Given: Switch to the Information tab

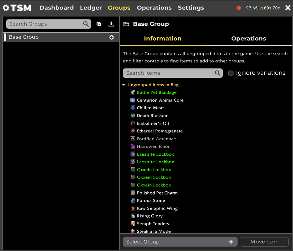Looking at the screenshot, I should coord(163,39).
